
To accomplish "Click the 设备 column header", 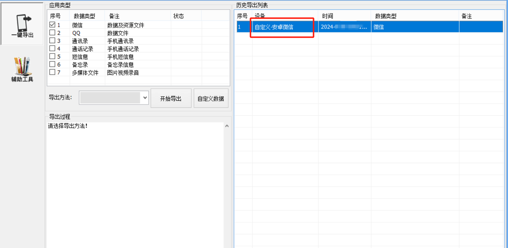I will point(260,16).
